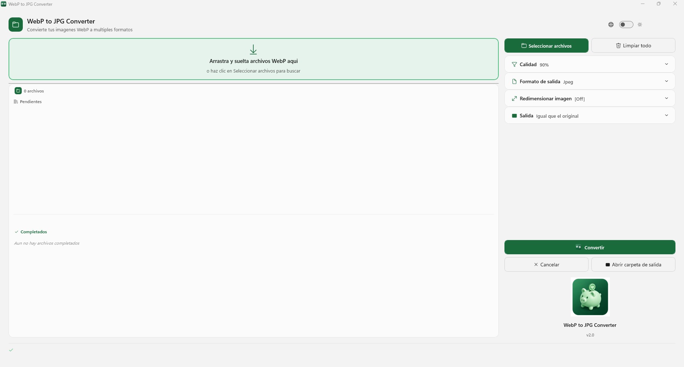Expand the Redimensionar imagen dropdown

pos(590,99)
